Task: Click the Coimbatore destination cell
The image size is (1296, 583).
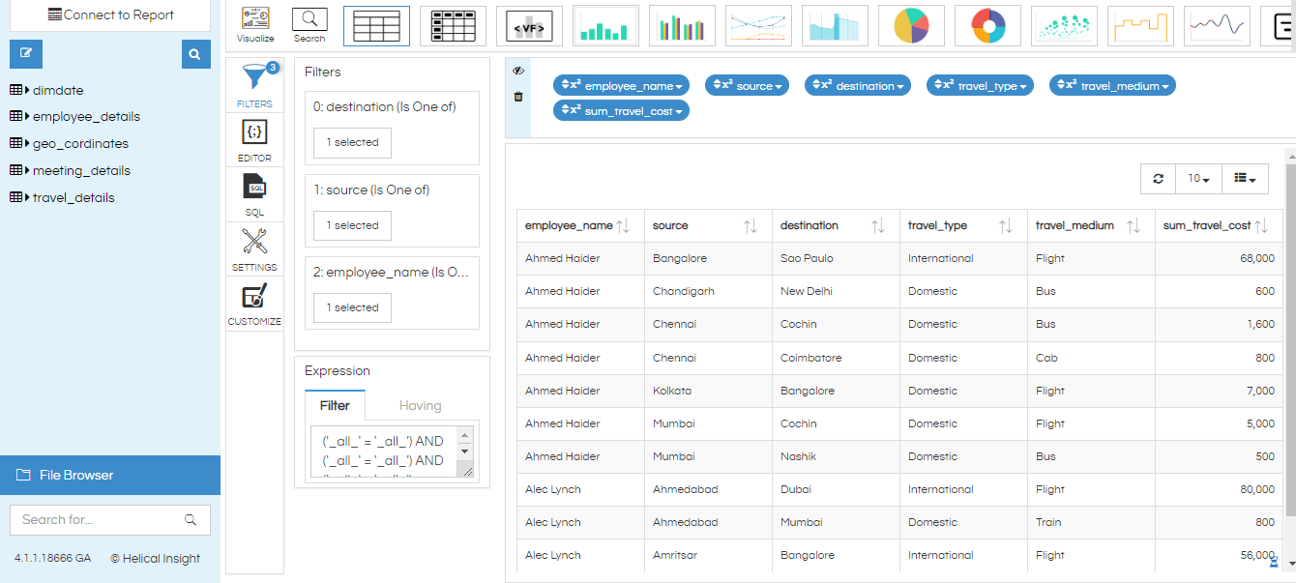Action: click(836, 358)
